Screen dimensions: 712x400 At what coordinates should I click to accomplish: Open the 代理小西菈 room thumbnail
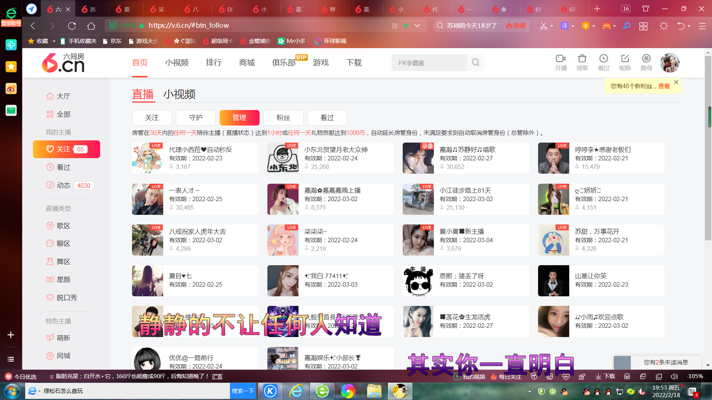coord(148,158)
